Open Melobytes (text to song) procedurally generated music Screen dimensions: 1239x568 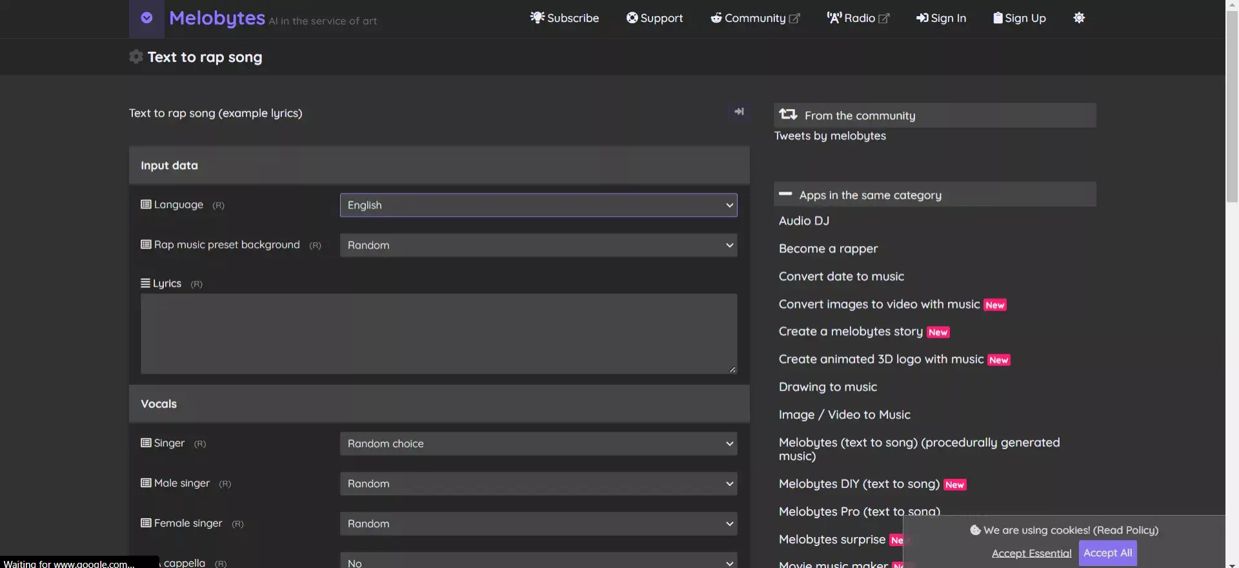(919, 449)
